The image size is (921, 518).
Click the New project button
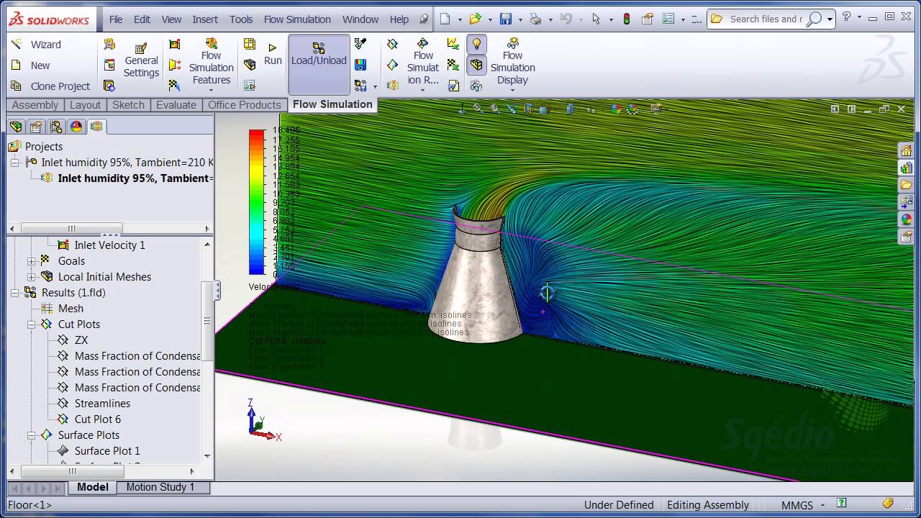31,65
